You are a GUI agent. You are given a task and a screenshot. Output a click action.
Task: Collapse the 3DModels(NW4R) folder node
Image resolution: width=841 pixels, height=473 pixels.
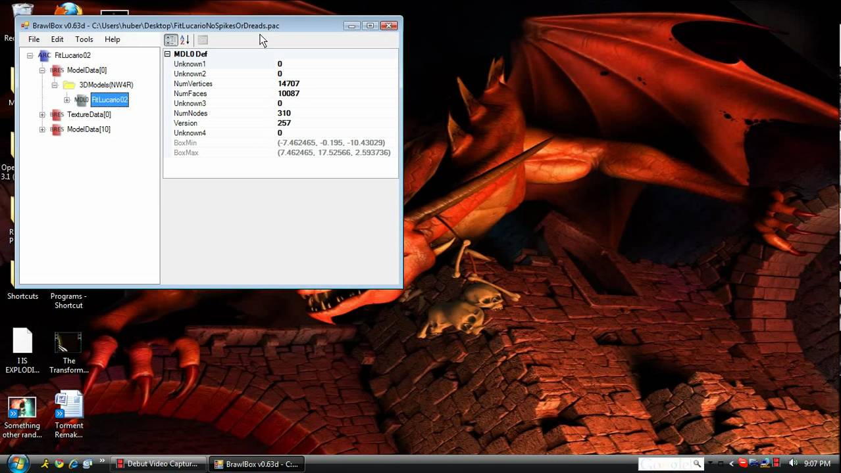coord(55,85)
